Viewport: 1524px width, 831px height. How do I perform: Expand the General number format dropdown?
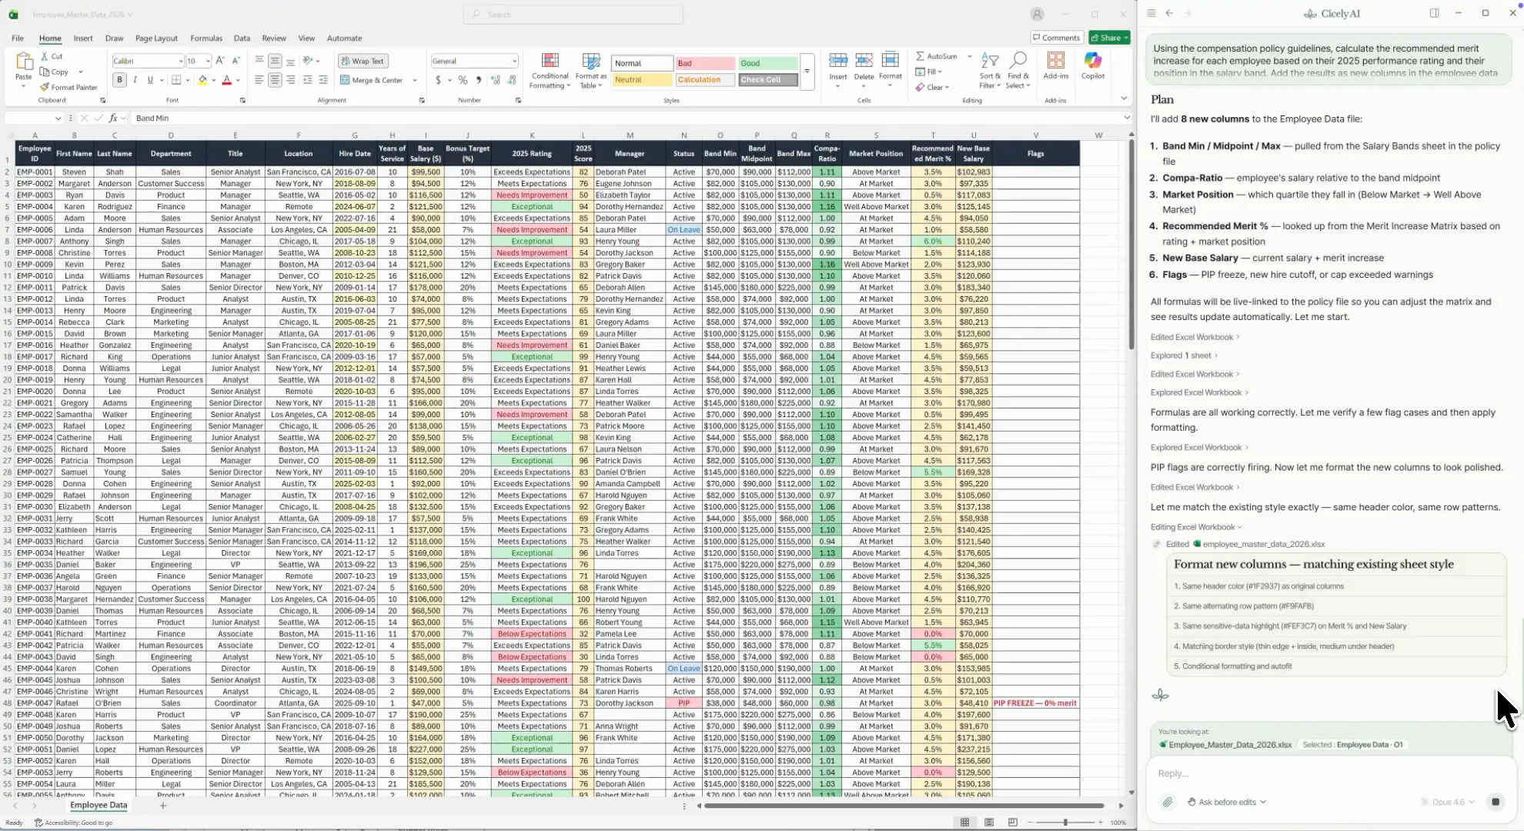(x=514, y=61)
